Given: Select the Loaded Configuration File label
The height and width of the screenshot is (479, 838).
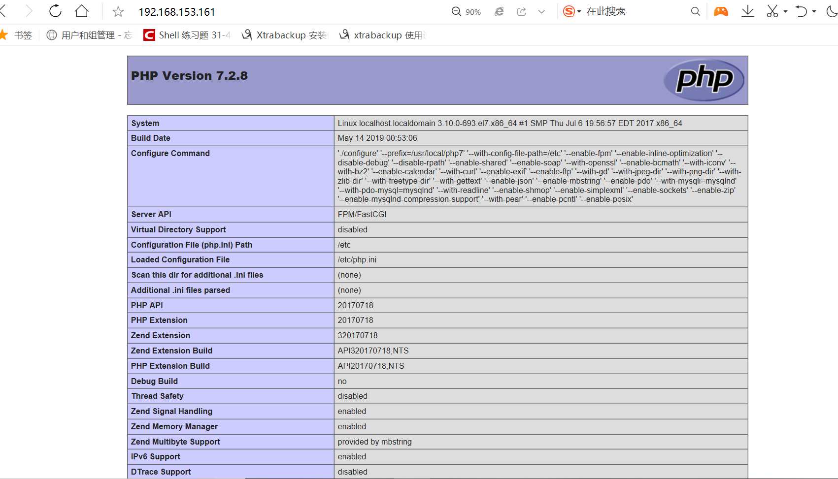Looking at the screenshot, I should [180, 259].
